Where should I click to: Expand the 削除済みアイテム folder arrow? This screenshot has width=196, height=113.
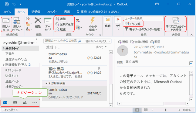point(4,65)
